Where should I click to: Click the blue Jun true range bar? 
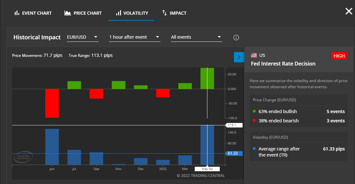[x=52, y=147]
